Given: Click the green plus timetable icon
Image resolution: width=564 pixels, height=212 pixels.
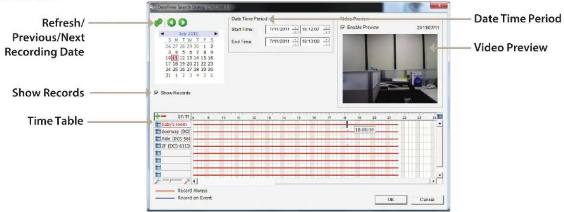Looking at the screenshot, I should click(x=158, y=116).
